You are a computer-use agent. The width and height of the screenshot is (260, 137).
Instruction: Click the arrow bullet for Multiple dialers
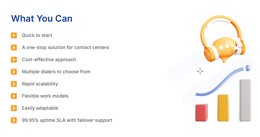(14, 72)
